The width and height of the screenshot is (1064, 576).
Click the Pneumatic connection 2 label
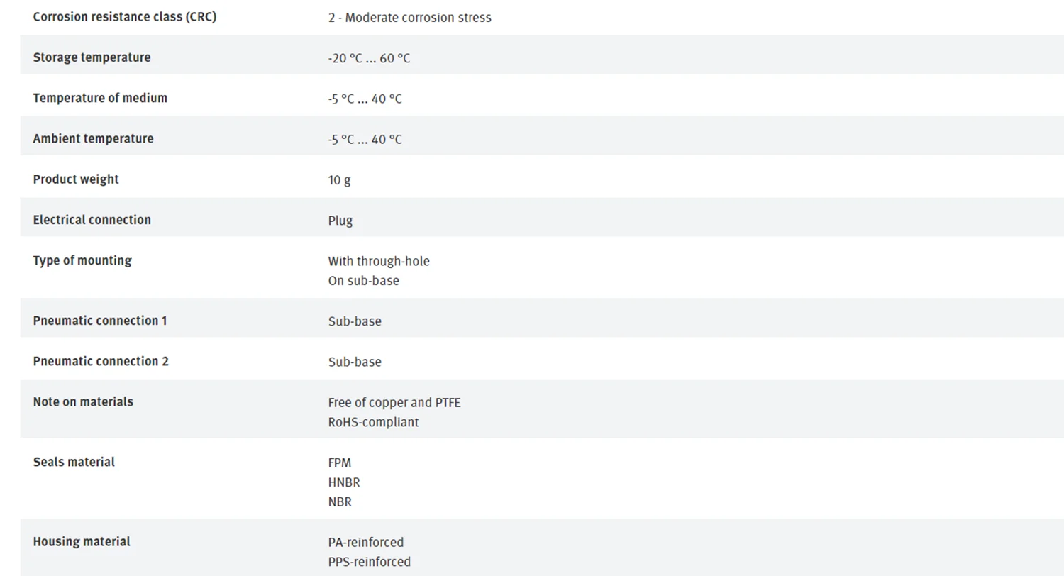pos(101,361)
